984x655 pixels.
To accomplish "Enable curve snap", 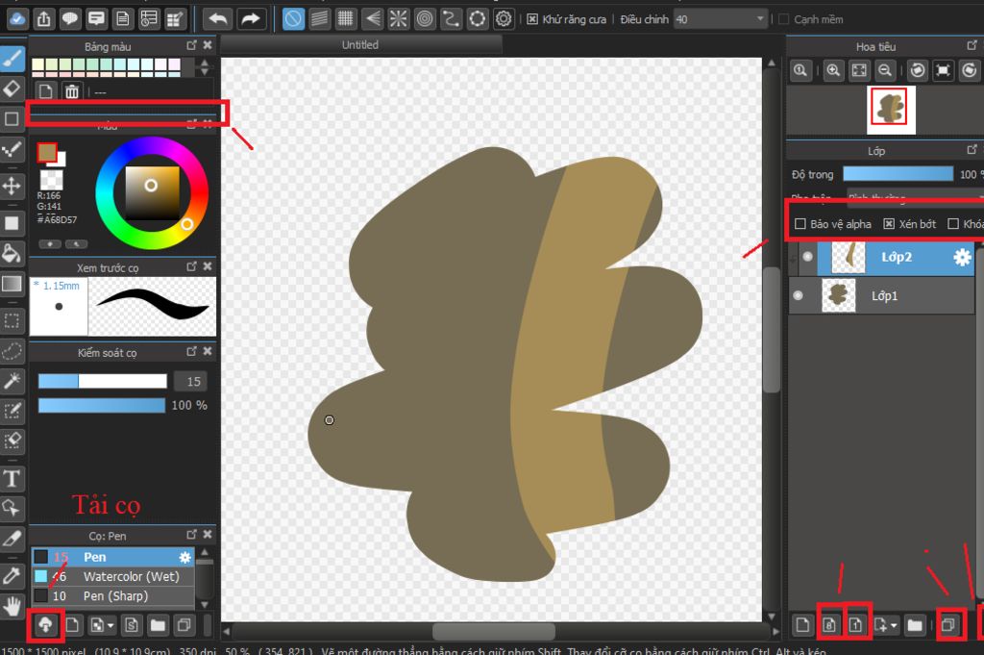I will pos(451,19).
